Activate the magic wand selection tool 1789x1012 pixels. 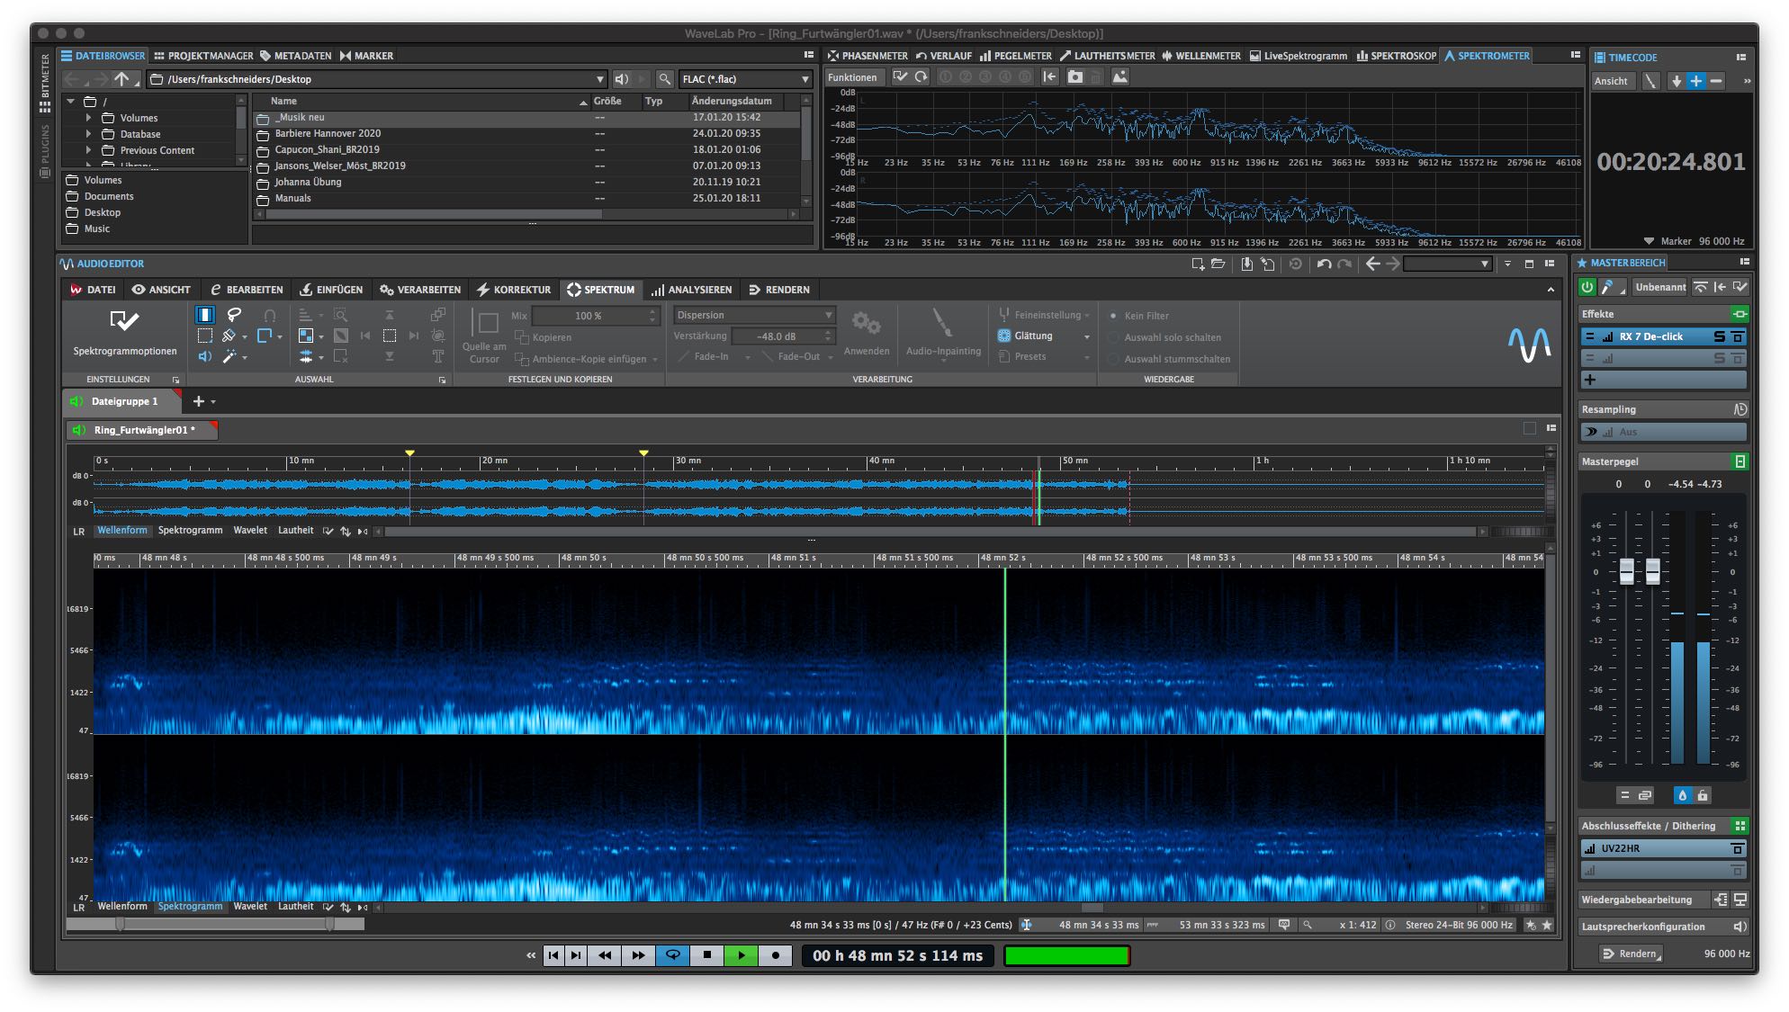[x=229, y=357]
